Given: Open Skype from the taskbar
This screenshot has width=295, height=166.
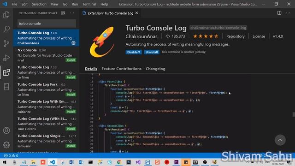Looking at the screenshot, I should tap(110, 162).
